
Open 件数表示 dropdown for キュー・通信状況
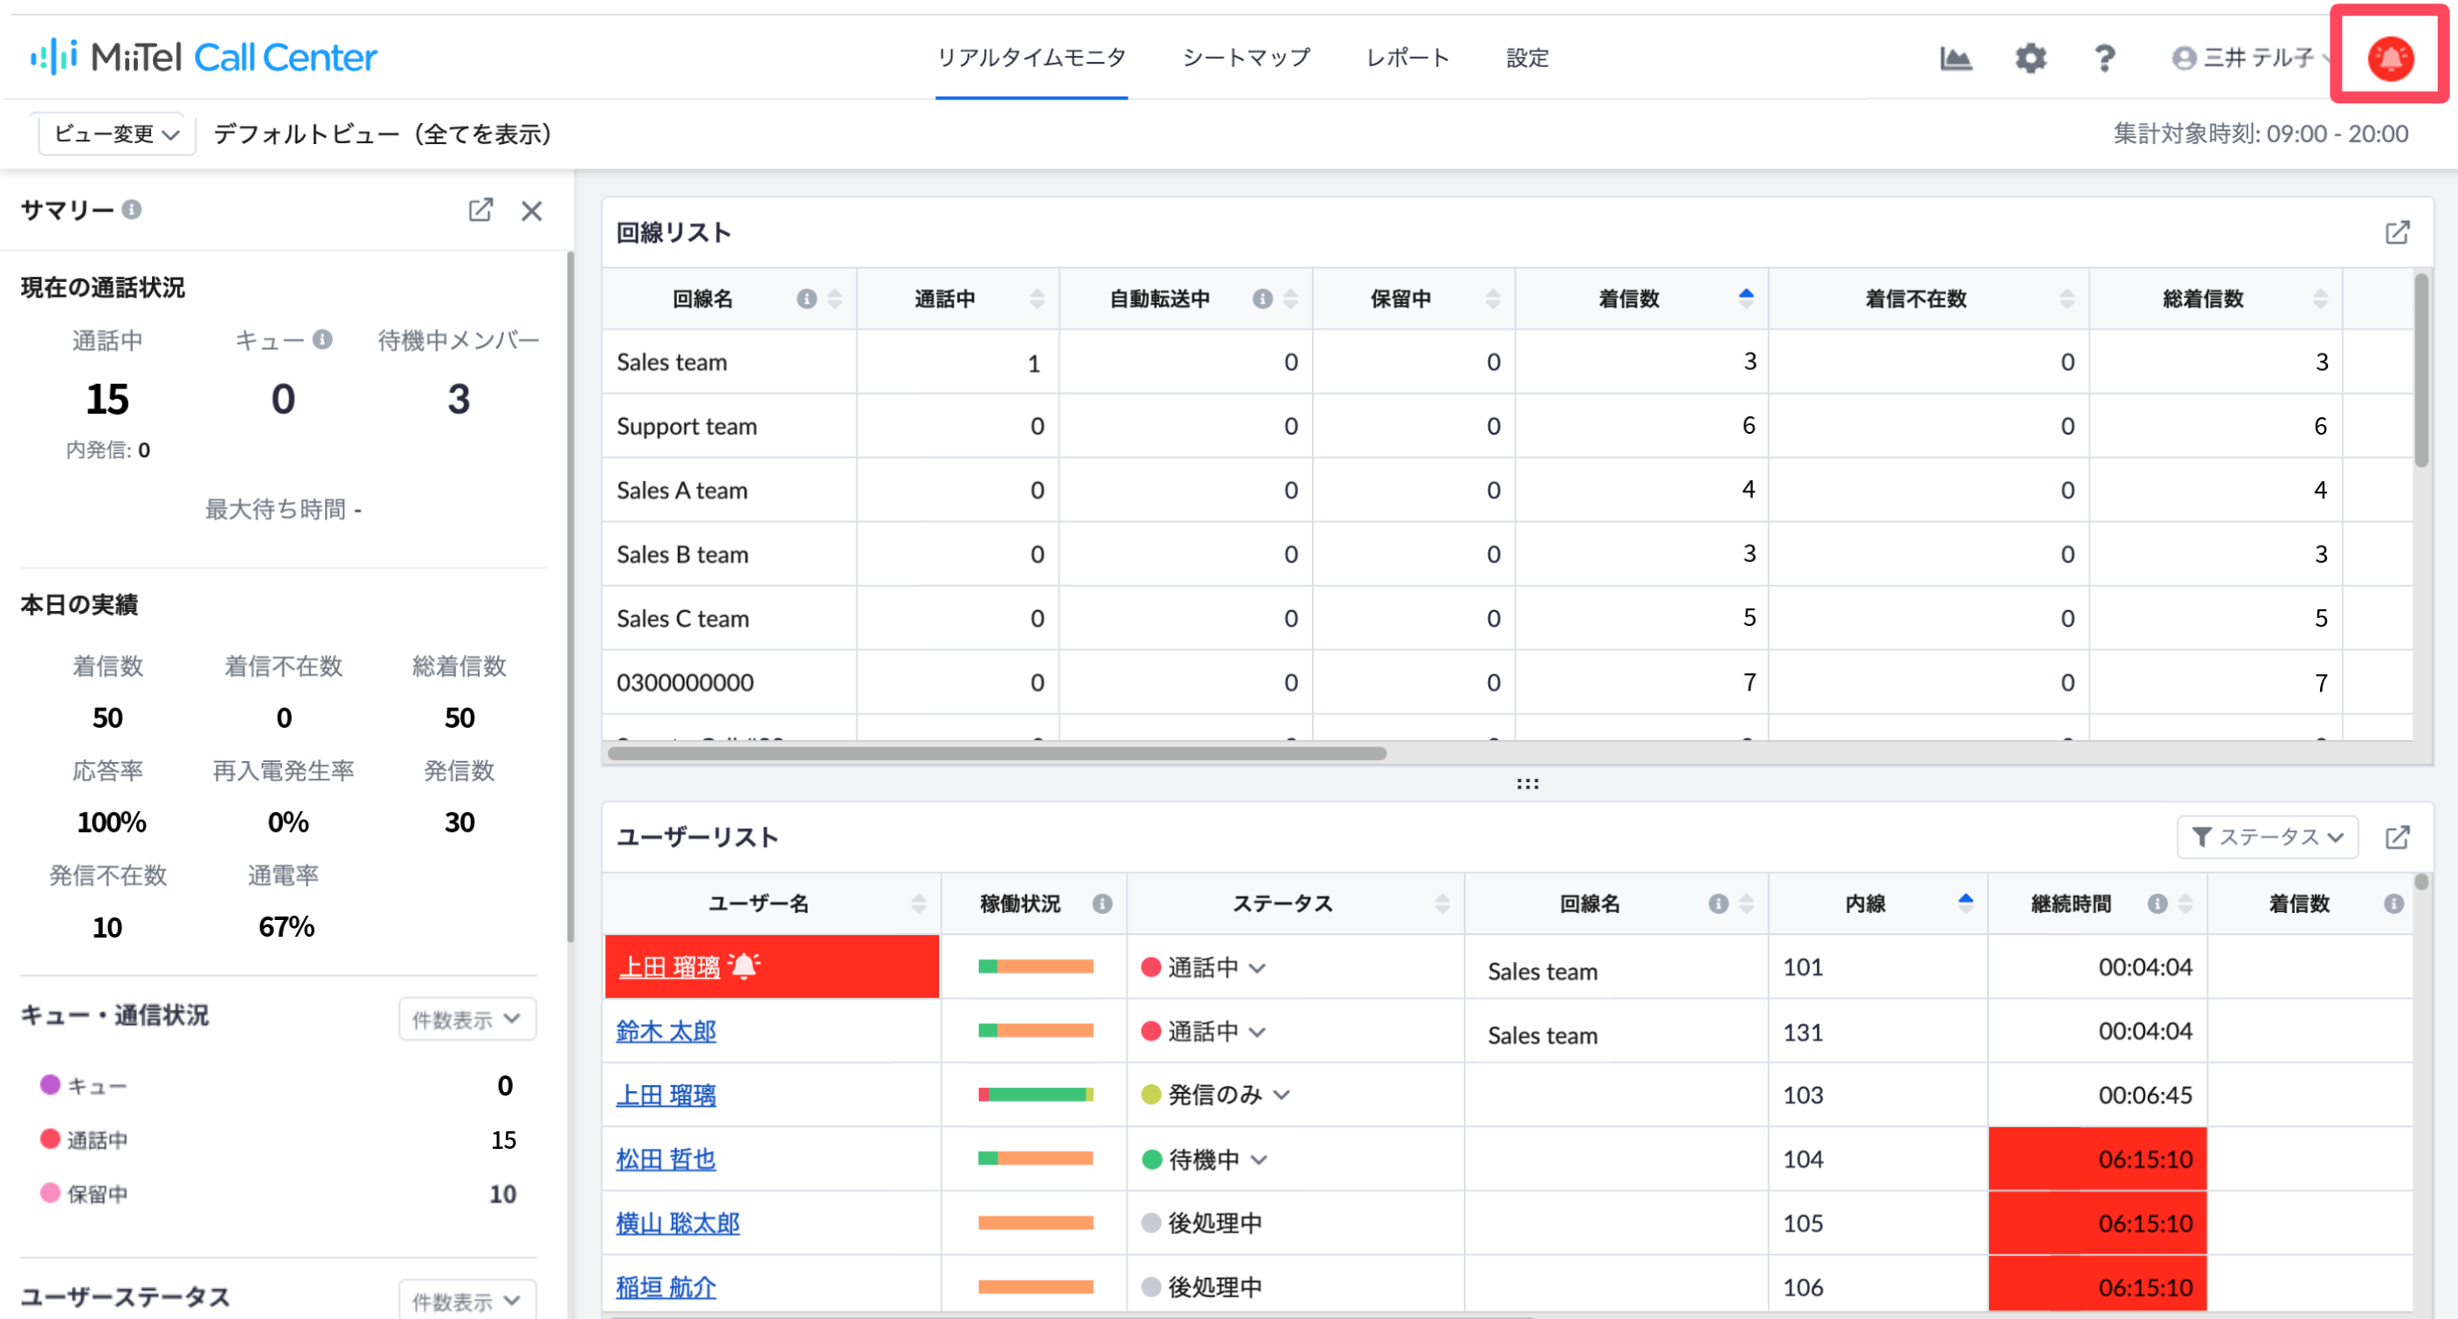click(x=466, y=1019)
